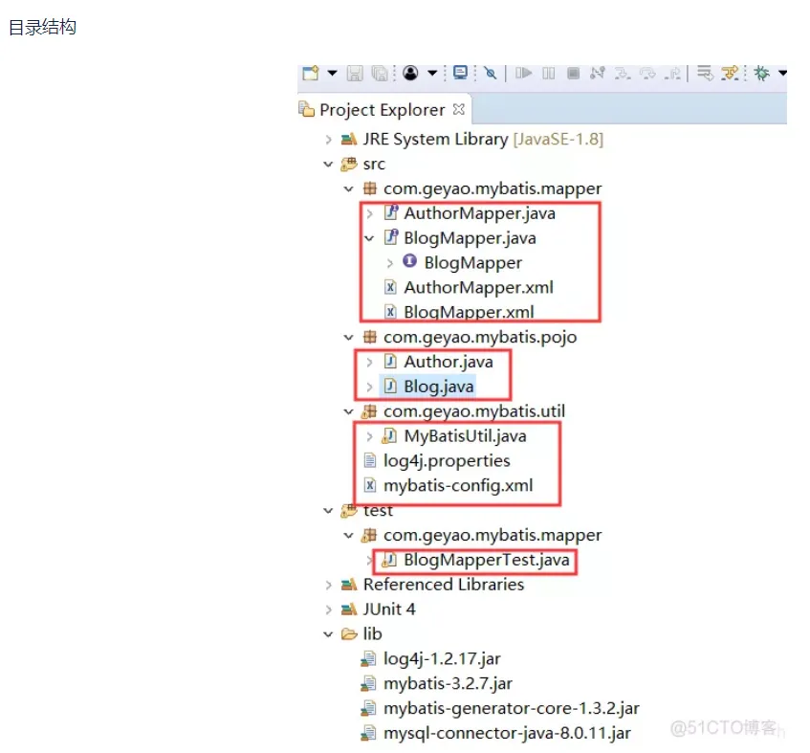
Task: Collapse BlogMapper.java node
Action: tap(369, 238)
